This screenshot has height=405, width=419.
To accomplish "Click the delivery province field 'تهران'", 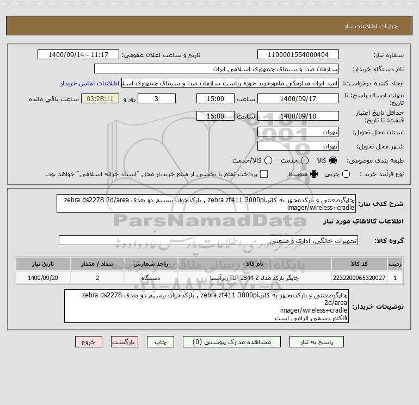I will click(298, 132).
